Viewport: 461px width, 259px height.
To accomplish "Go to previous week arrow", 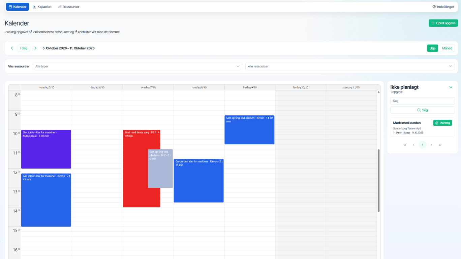I will click(x=12, y=48).
